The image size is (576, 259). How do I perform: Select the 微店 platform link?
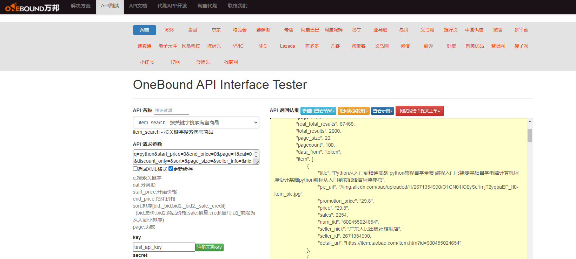498,30
